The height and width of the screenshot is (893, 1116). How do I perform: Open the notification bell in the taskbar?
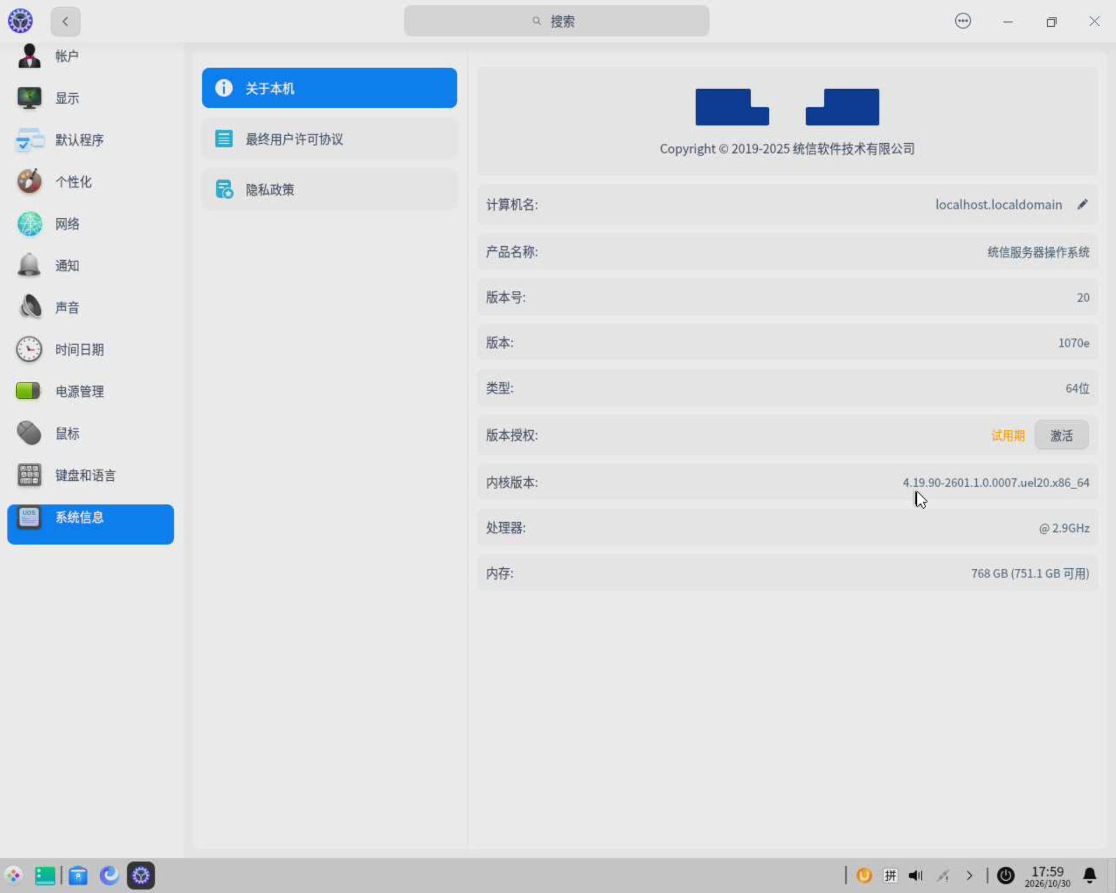[1090, 875]
